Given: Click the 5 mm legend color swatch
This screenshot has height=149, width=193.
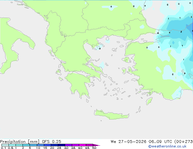Looking at the screenshot, I should (x=33, y=145).
